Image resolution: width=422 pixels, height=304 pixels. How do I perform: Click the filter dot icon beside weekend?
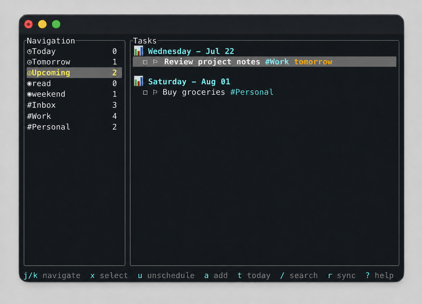pos(29,94)
